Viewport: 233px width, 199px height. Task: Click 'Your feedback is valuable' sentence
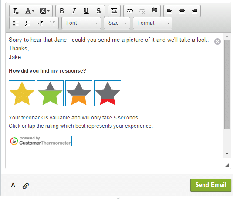tap(74, 118)
